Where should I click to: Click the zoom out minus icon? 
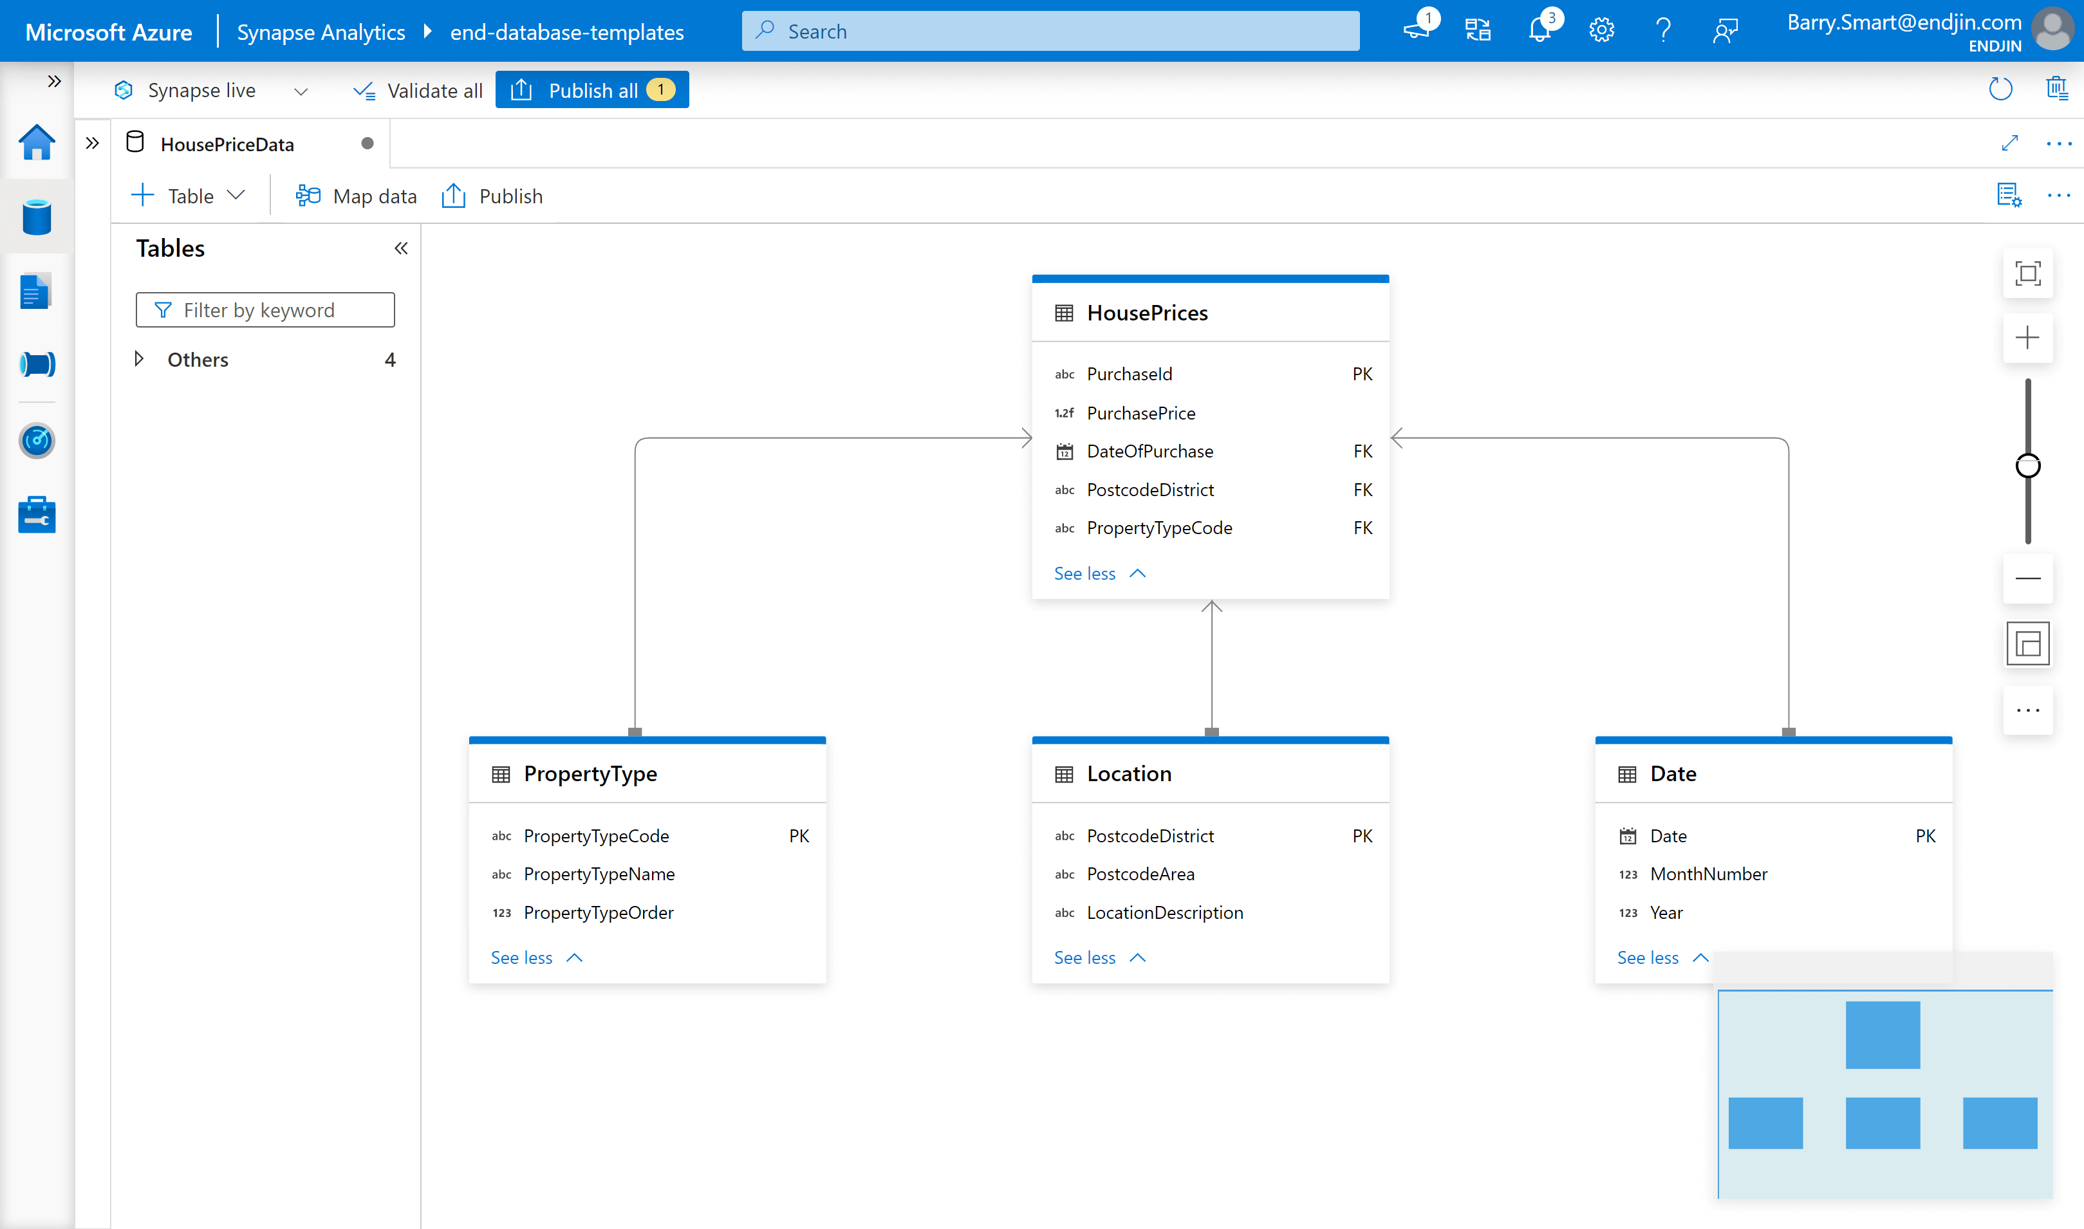[2029, 578]
